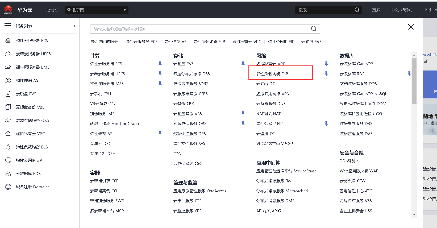
Task: Open 云解析服务 DNS service
Action: point(271,104)
